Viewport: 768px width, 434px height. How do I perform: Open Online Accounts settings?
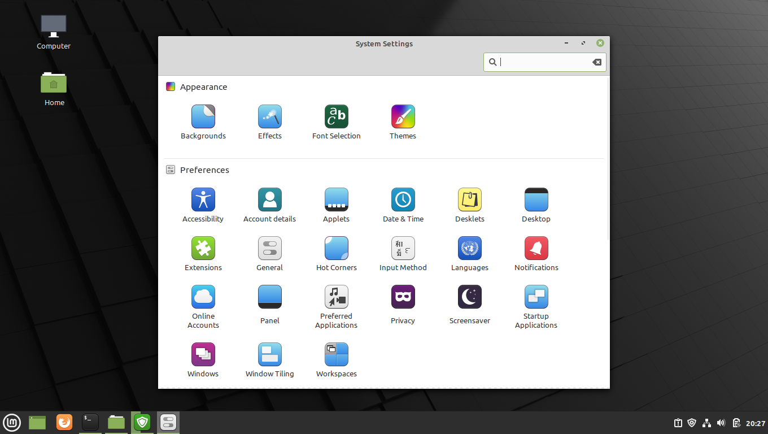point(203,307)
